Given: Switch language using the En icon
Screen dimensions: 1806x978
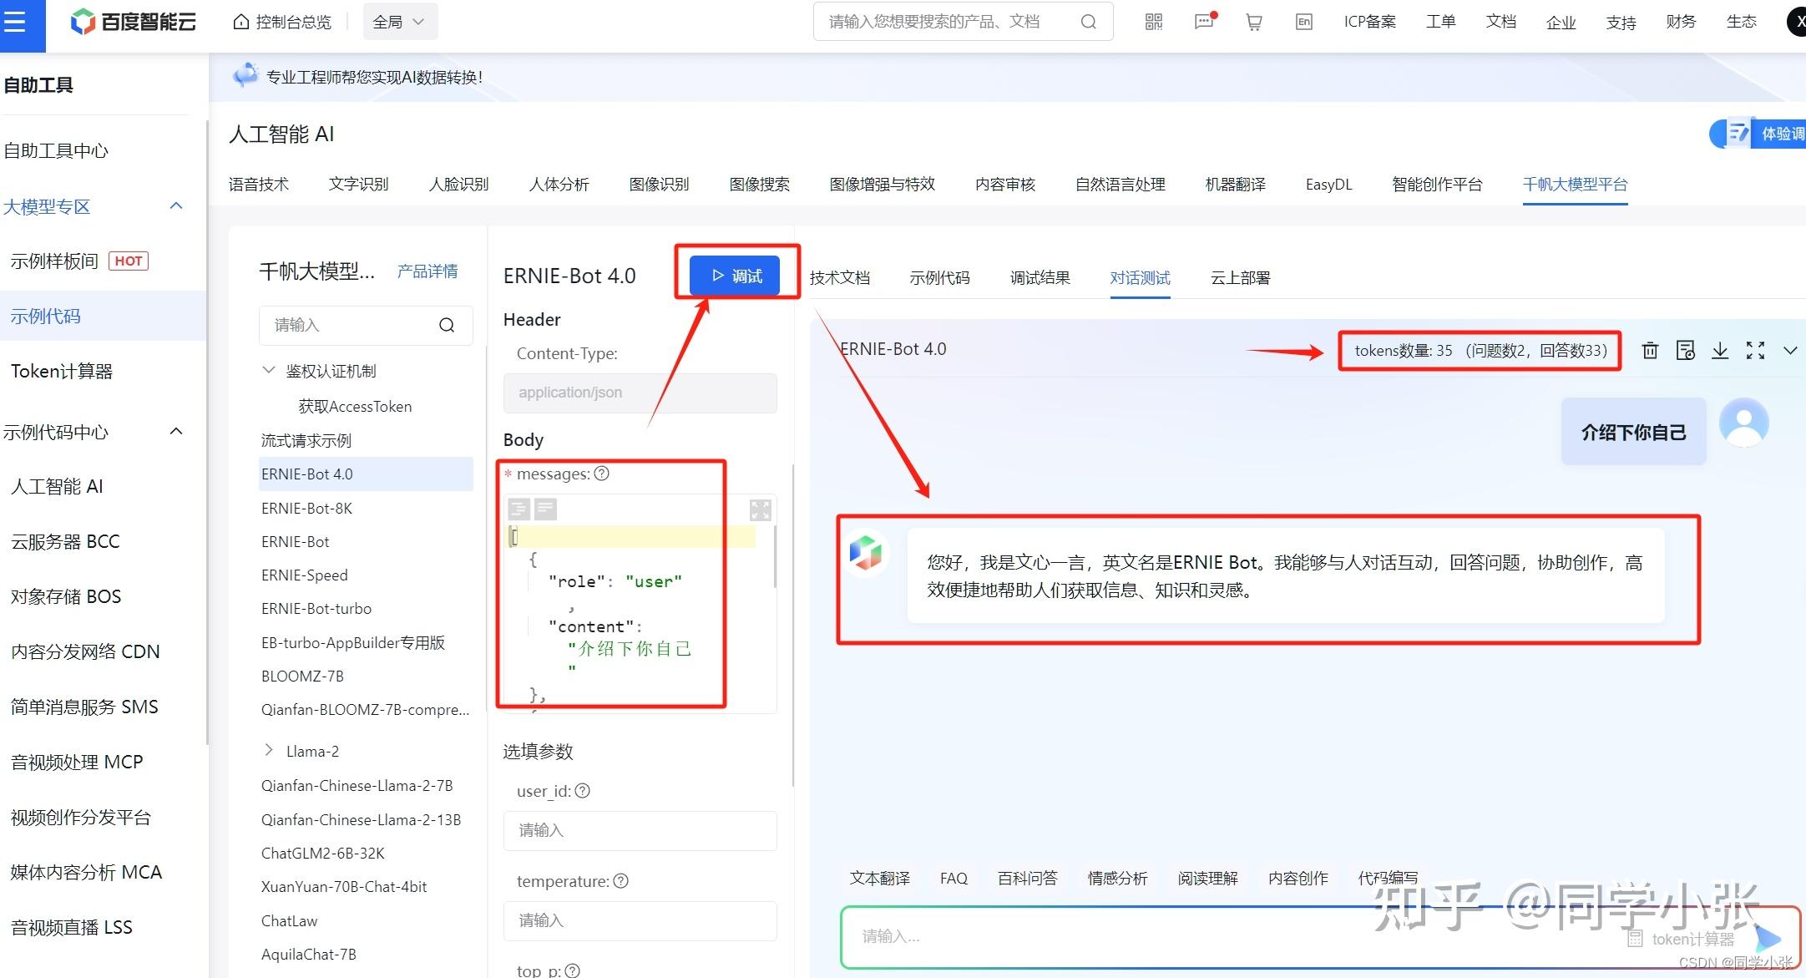Looking at the screenshot, I should coord(1303,22).
